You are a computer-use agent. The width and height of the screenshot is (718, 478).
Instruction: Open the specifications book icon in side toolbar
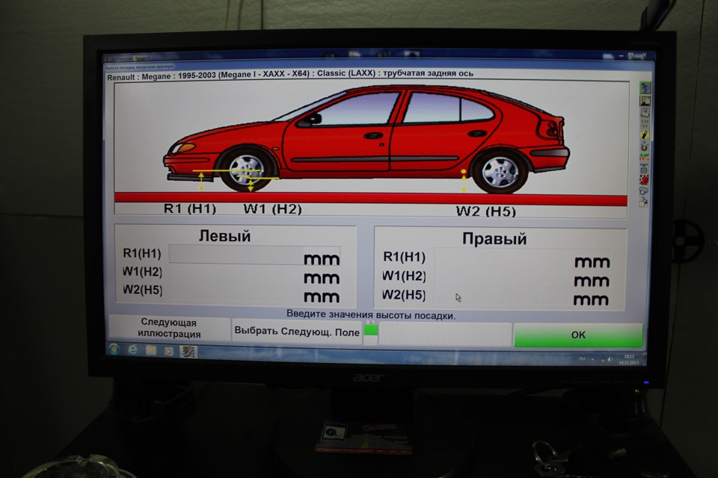[645, 113]
